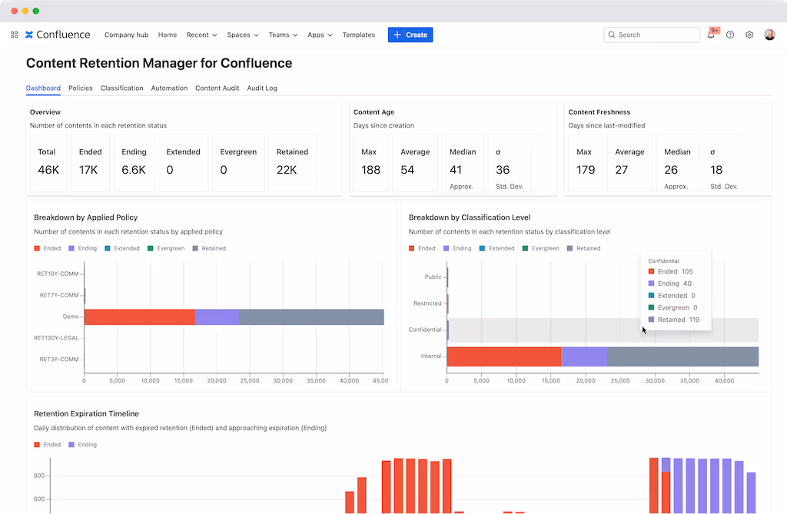Click gray Retained segment of Internal bar
Viewport: 787px width, 514px height.
pos(682,357)
